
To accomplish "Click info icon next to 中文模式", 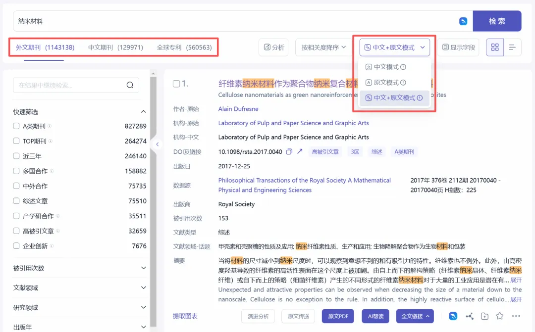I will (403, 67).
